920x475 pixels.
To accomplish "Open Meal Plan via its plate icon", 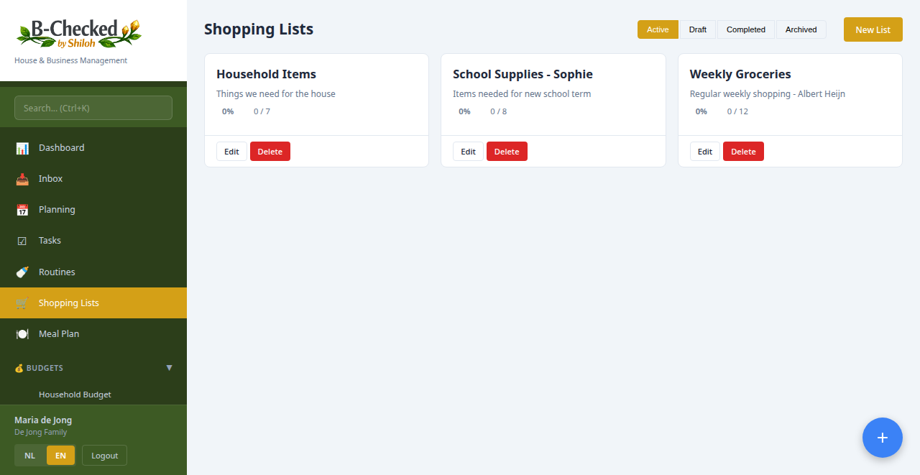I will click(x=22, y=333).
